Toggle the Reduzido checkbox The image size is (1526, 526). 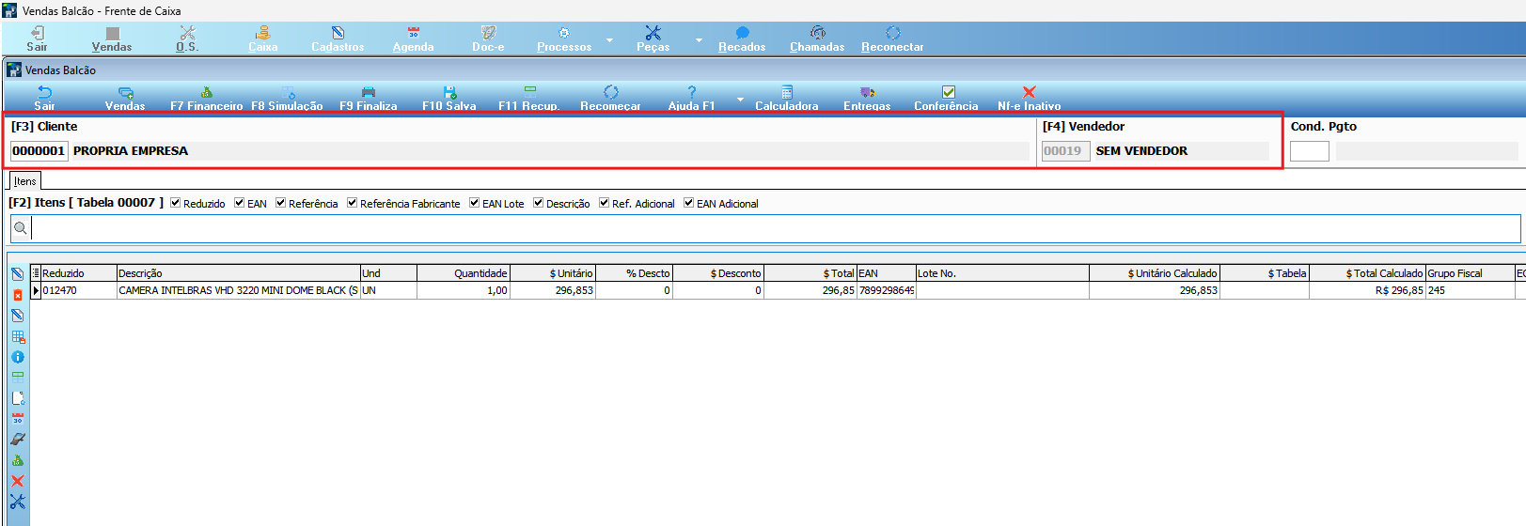pos(175,203)
